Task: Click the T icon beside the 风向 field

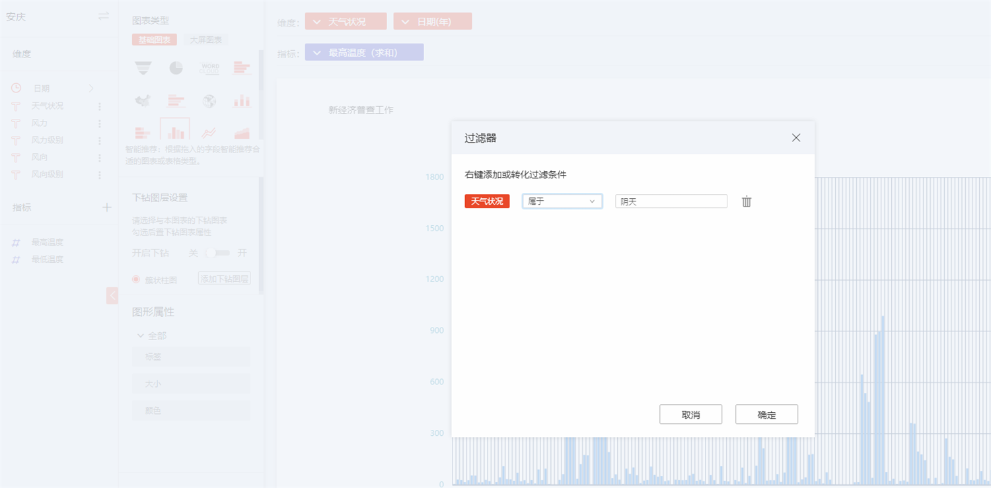Action: (16, 157)
